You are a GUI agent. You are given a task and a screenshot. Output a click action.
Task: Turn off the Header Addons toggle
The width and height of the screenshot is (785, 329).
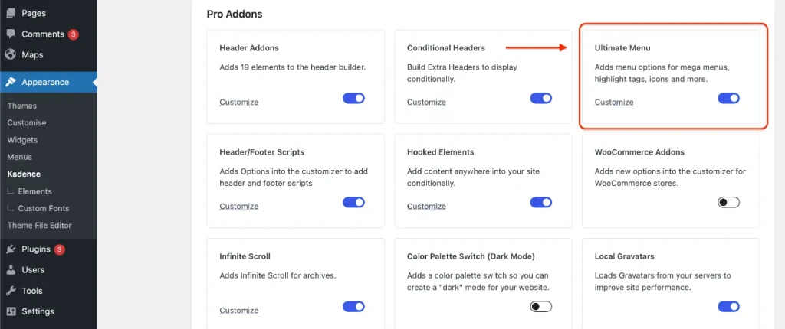click(x=353, y=98)
